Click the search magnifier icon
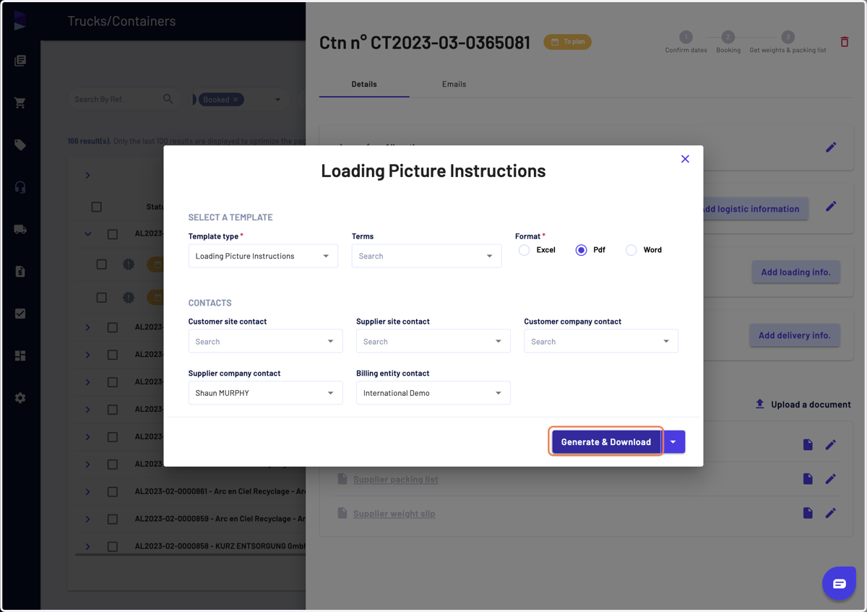 [x=168, y=99]
